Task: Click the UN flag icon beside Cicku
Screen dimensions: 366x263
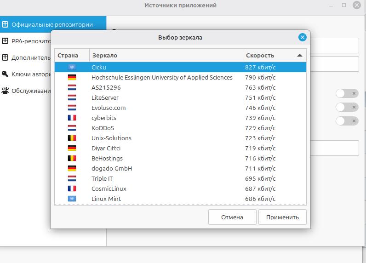Action: point(72,67)
